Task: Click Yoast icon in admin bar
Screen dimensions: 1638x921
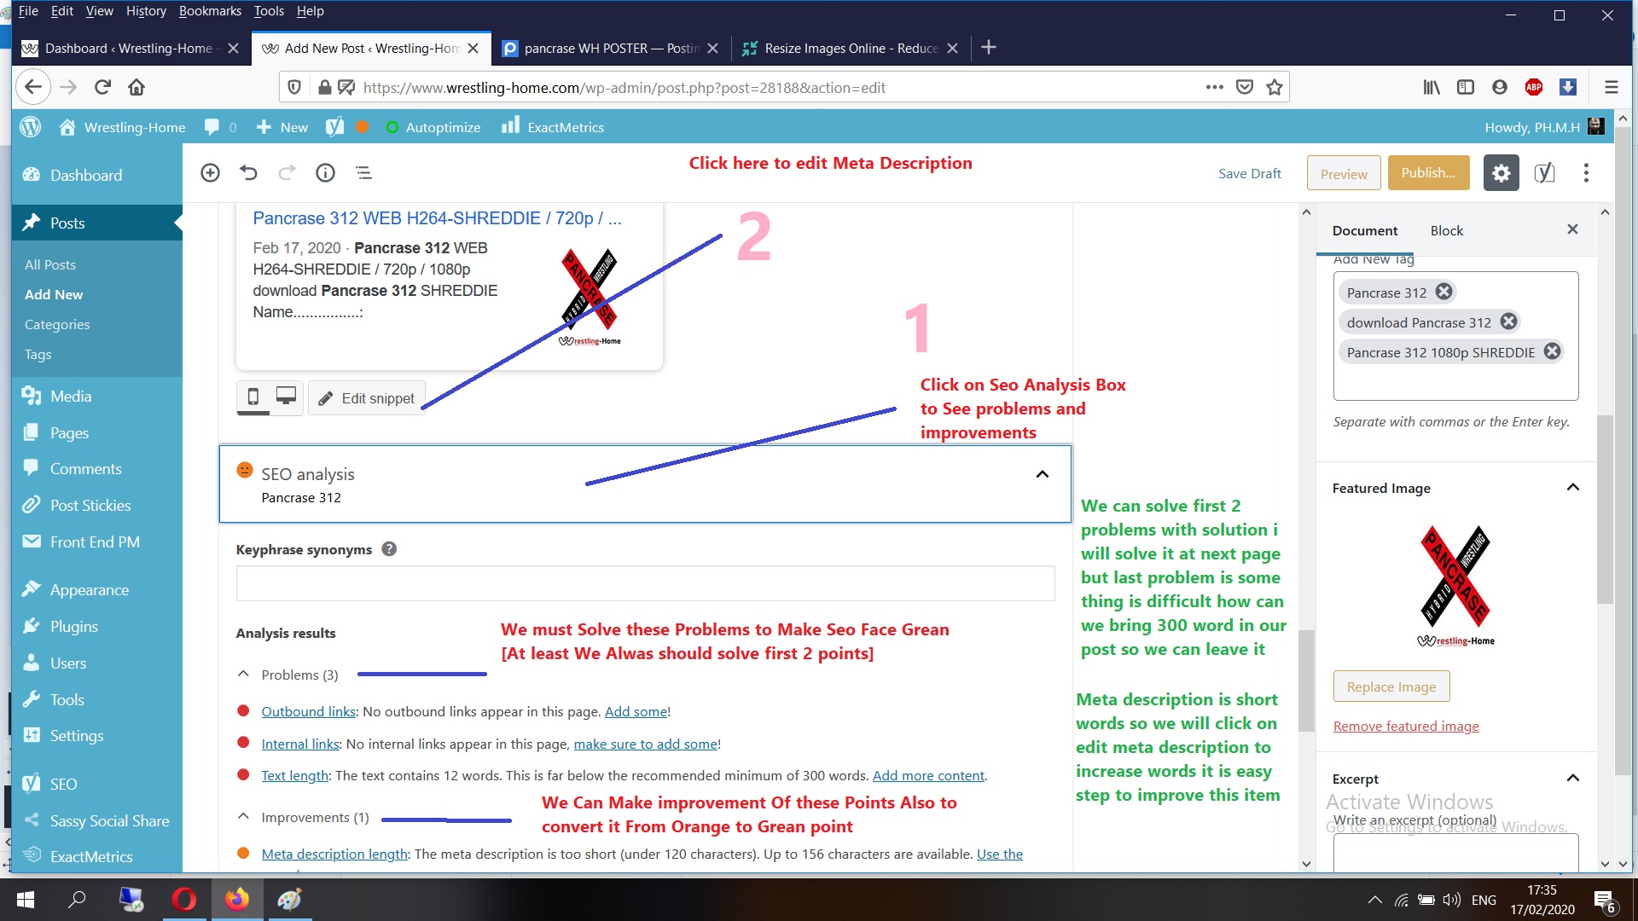Action: coord(335,127)
